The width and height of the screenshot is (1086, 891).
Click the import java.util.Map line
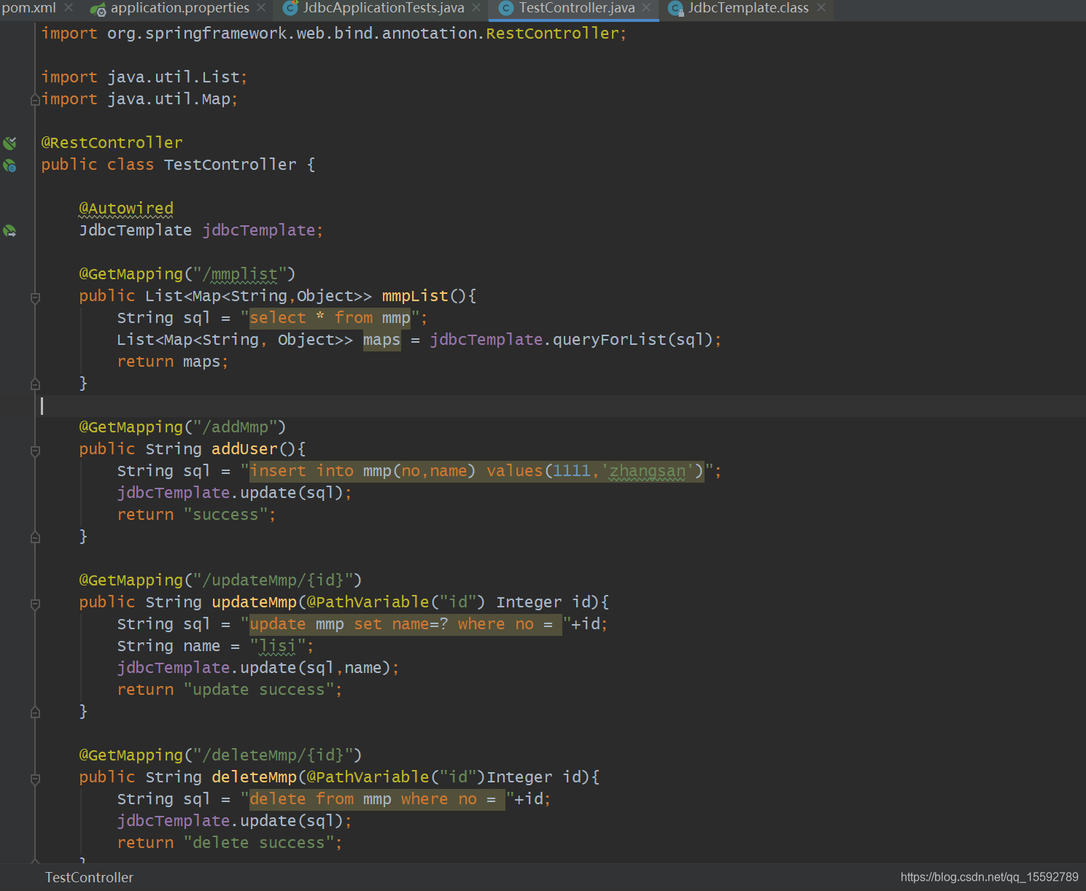139,99
